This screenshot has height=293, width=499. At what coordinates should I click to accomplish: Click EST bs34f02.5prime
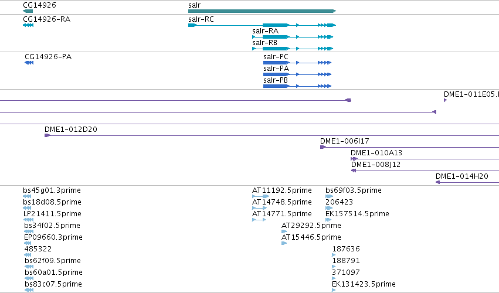52,226
